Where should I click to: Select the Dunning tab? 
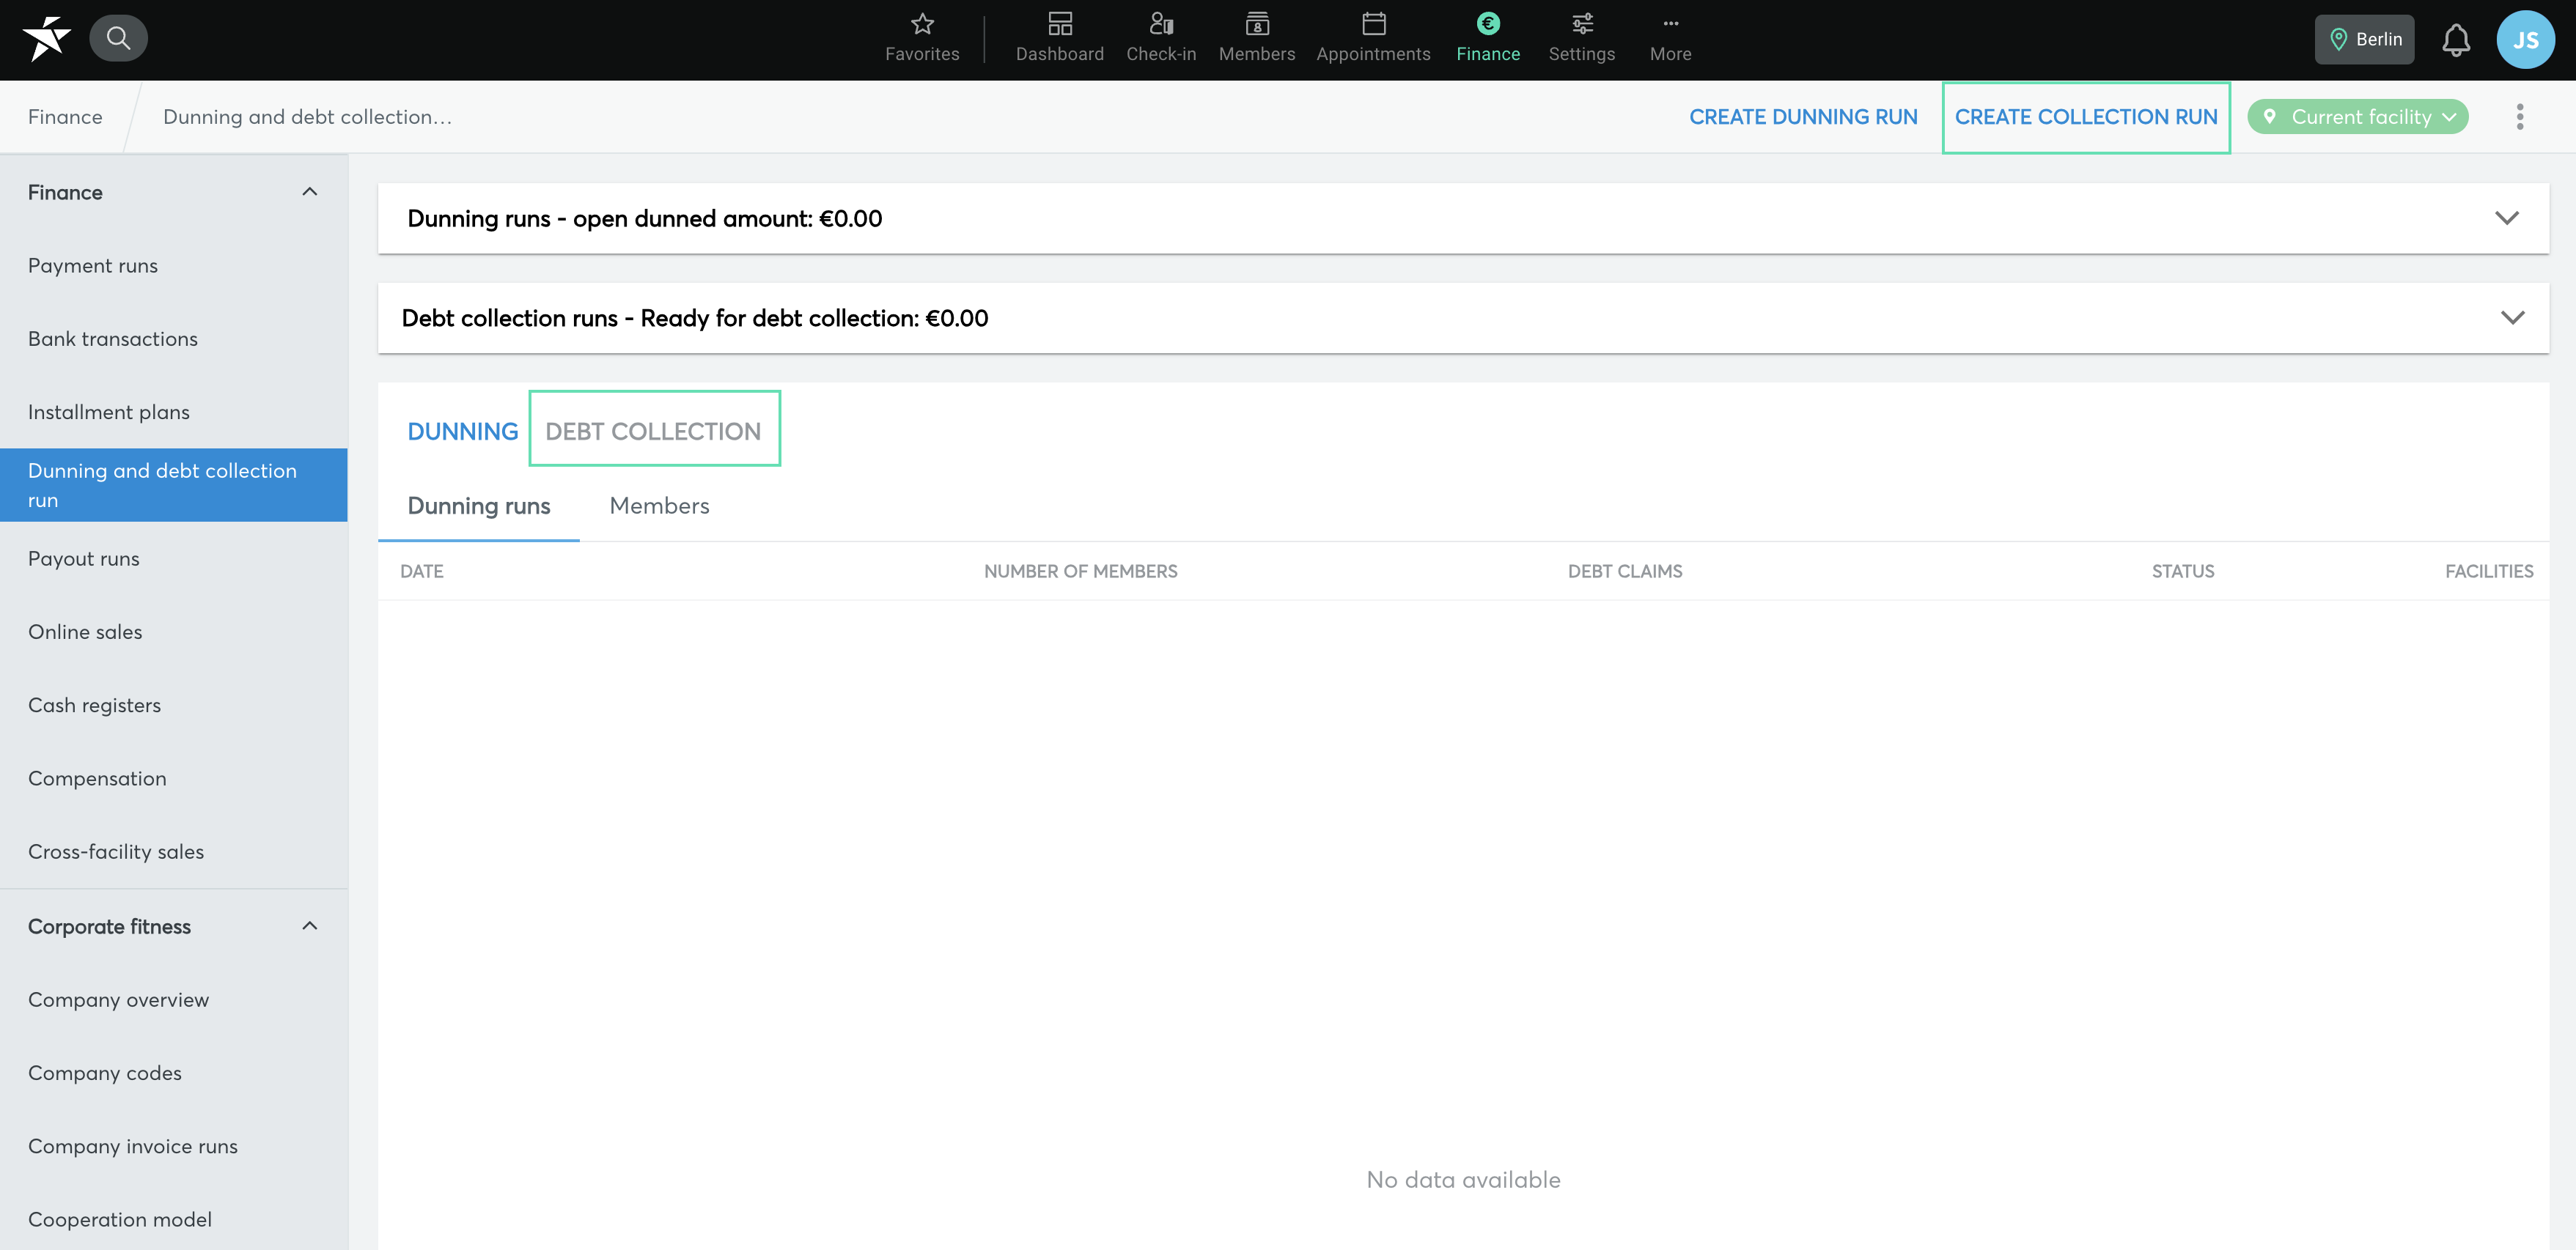coord(462,432)
